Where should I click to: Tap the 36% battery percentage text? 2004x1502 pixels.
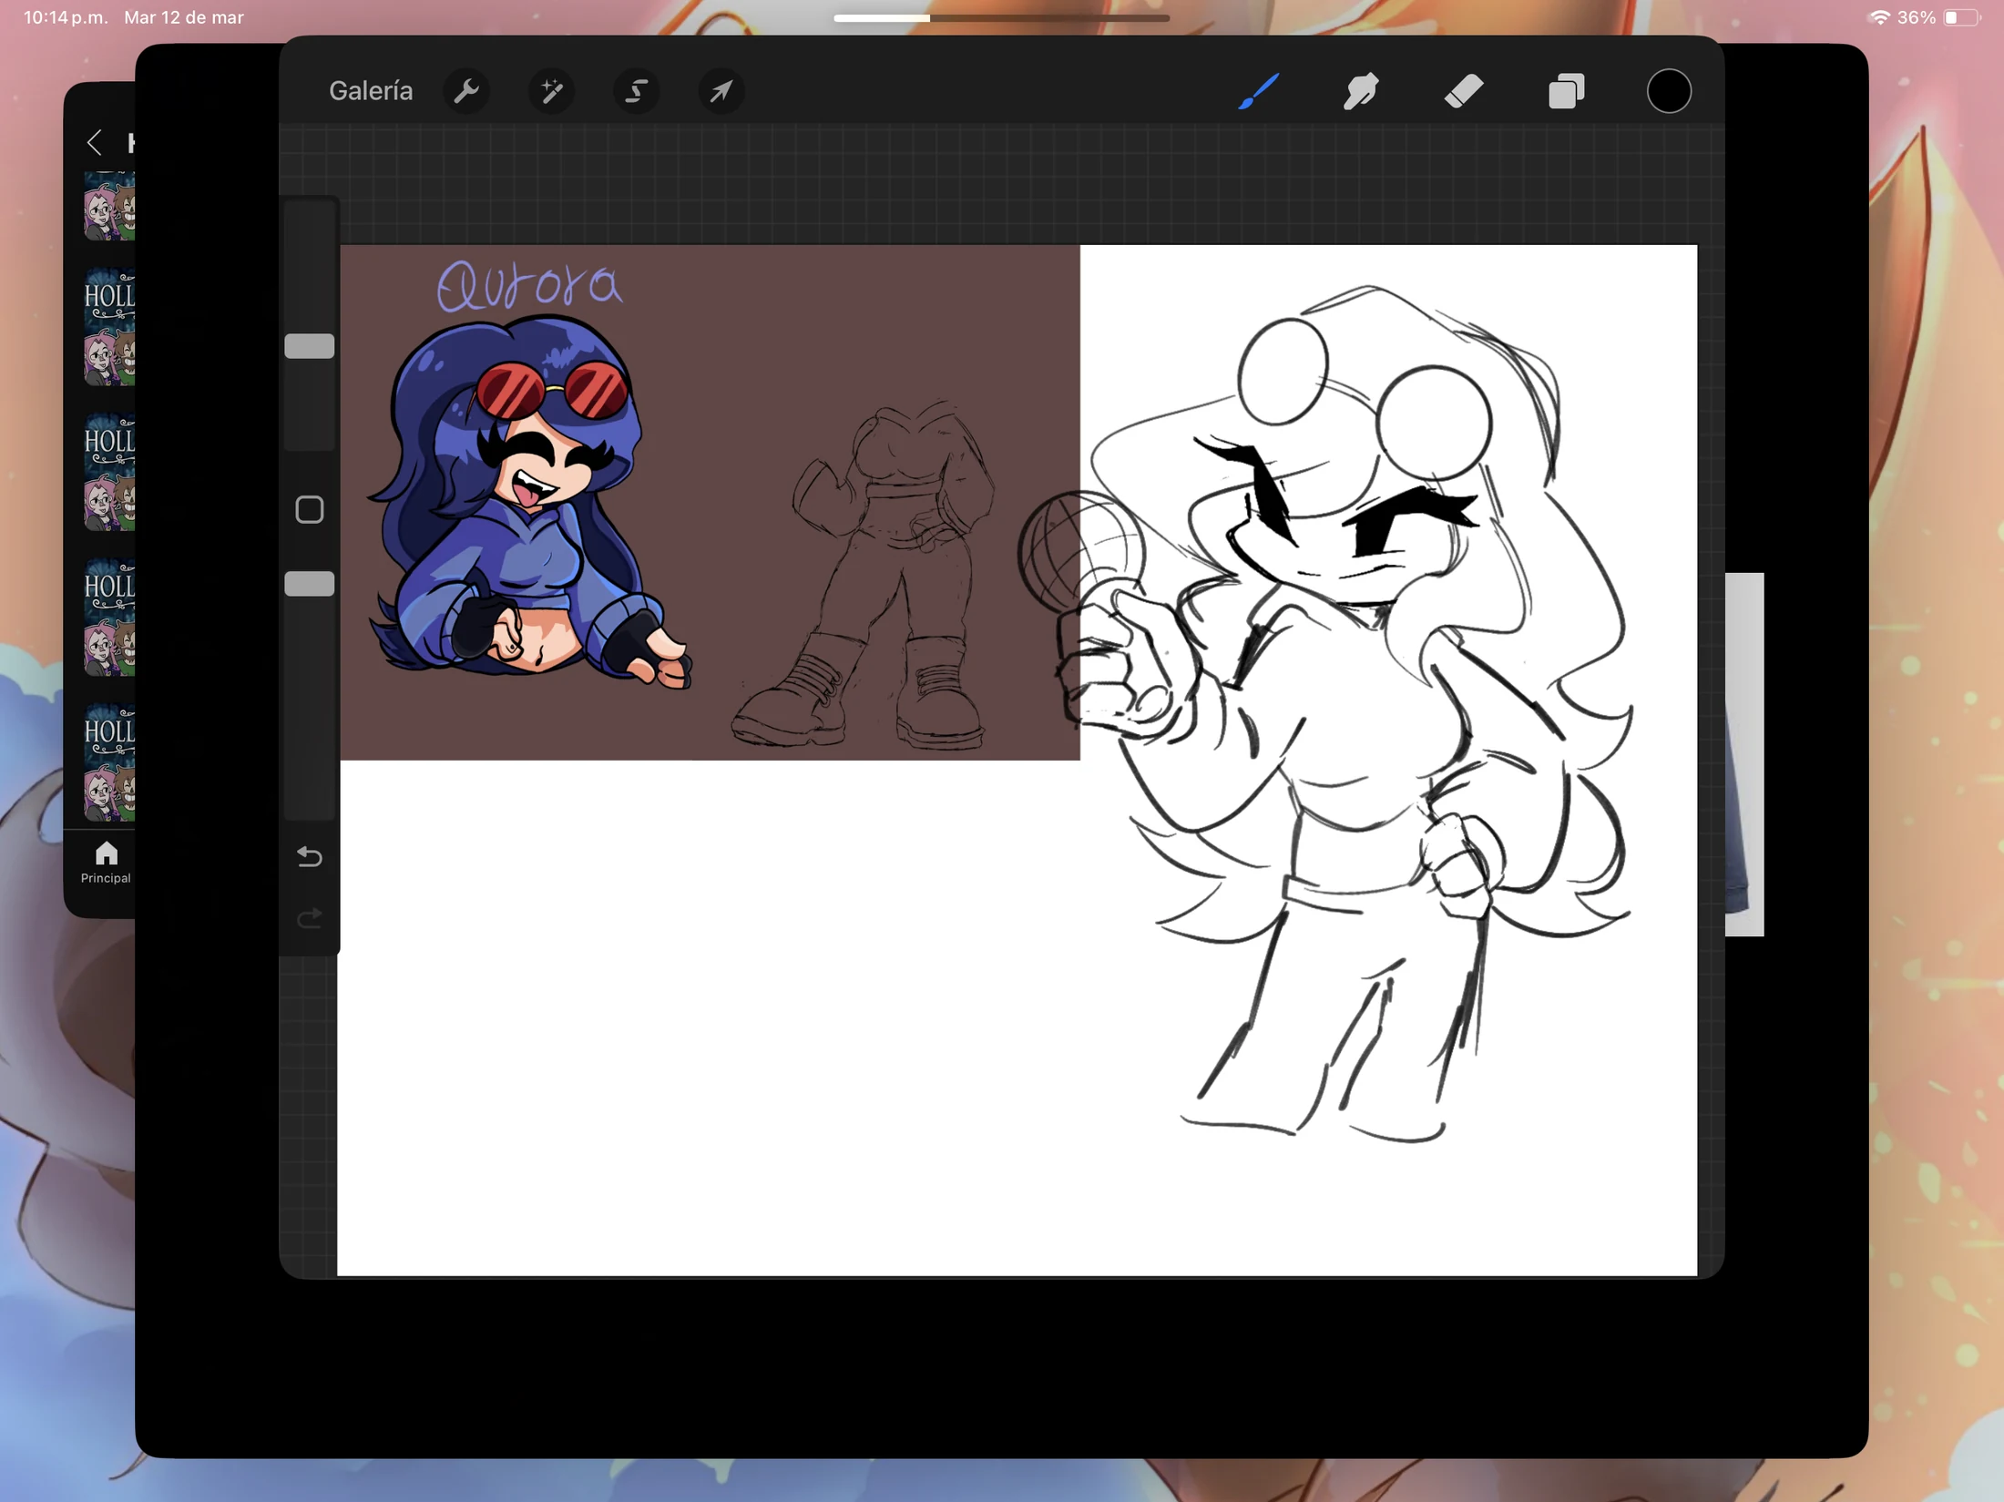pyautogui.click(x=1917, y=17)
